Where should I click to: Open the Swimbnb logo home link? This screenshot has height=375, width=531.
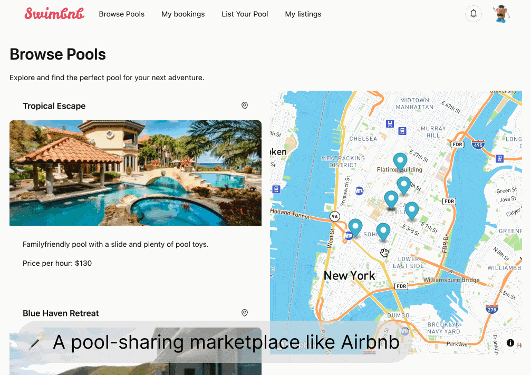[x=54, y=14]
